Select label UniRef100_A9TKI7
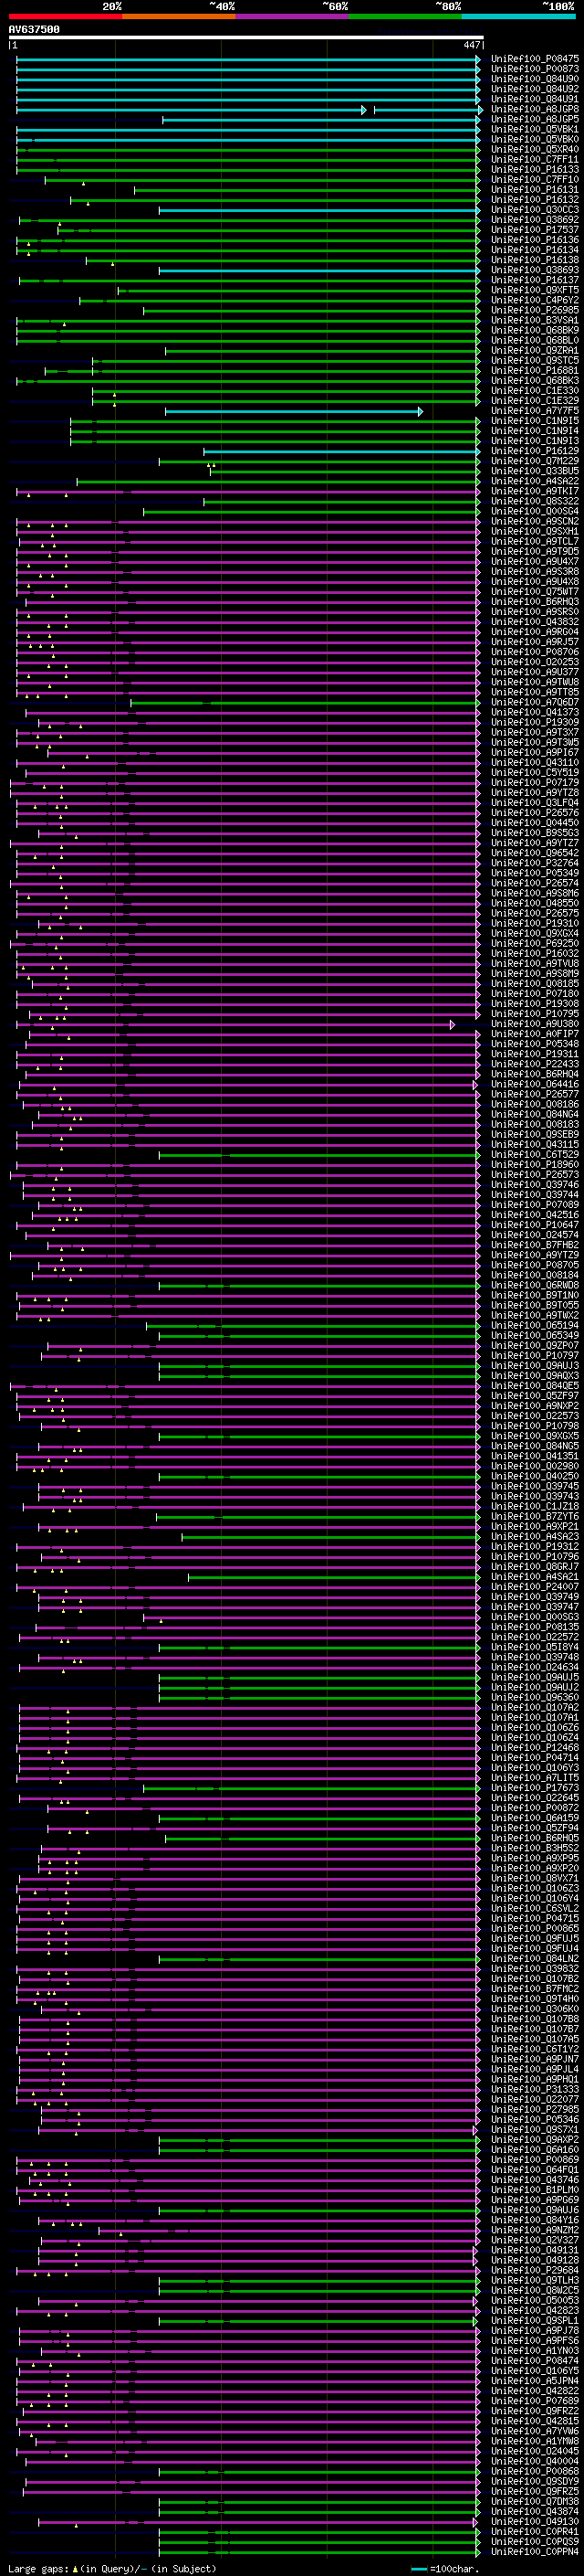The width and height of the screenshot is (584, 2576). tap(535, 491)
